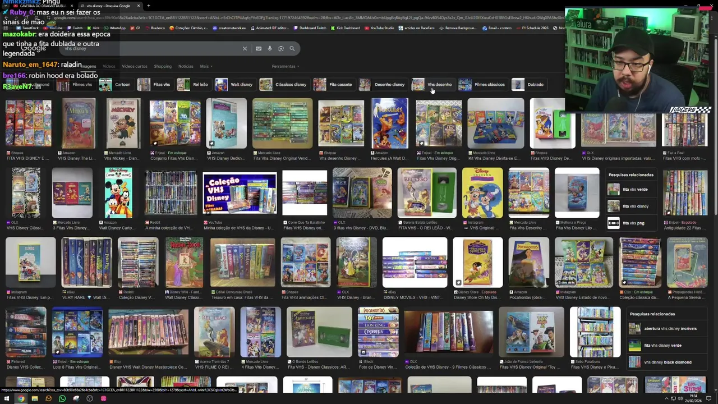Switch to the Videos search tab
Image resolution: width=718 pixels, height=404 pixels.
click(109, 66)
